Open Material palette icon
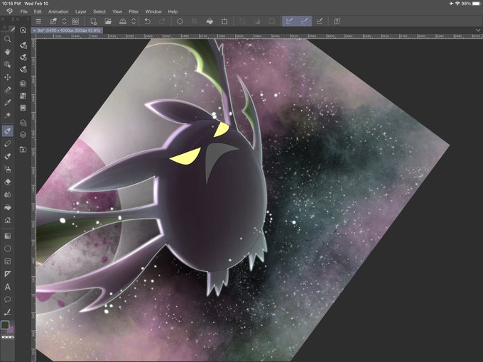Screen dimensions: 483x362 pyautogui.click(x=23, y=123)
